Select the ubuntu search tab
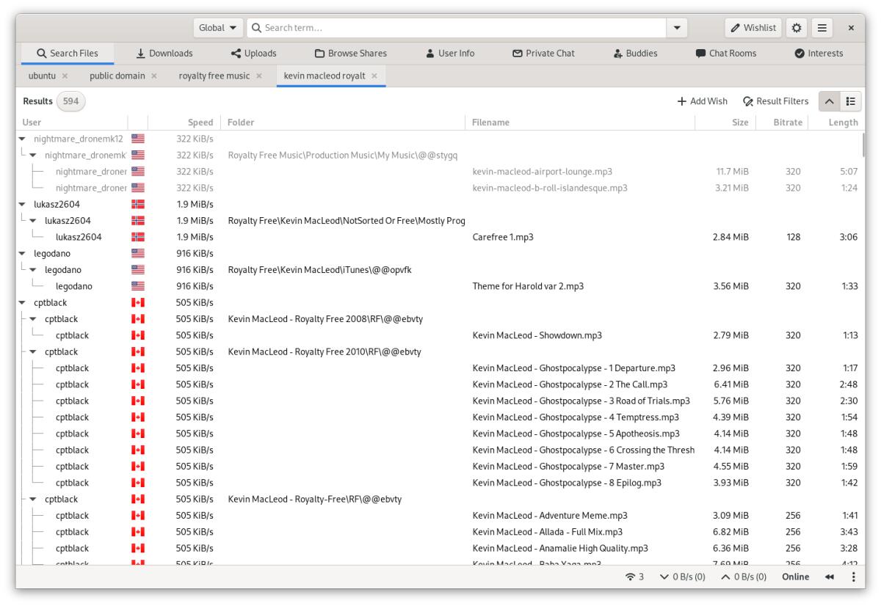Image resolution: width=881 pixels, height=606 pixels. 41,75
